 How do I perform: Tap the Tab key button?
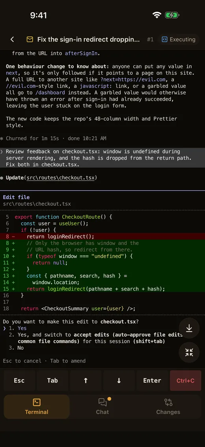click(52, 380)
